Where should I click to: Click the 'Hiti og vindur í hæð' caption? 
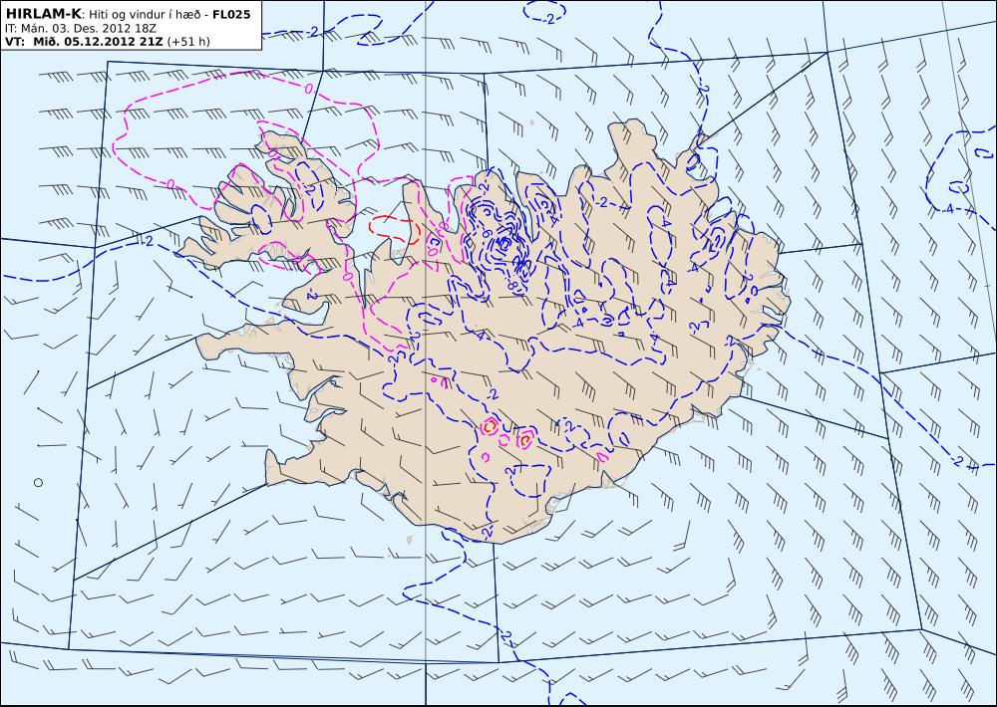pyautogui.click(x=145, y=15)
